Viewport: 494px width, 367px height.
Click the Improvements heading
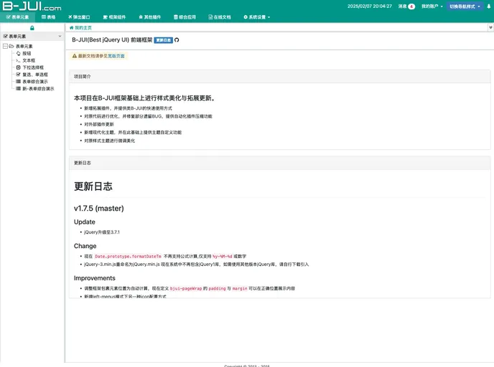pos(95,278)
